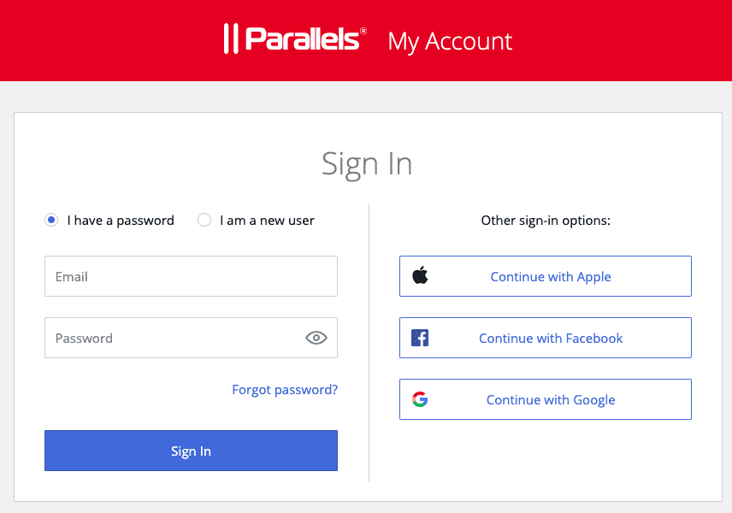The height and width of the screenshot is (513, 732).
Task: Select the 'I have a password' option
Action: 51,220
